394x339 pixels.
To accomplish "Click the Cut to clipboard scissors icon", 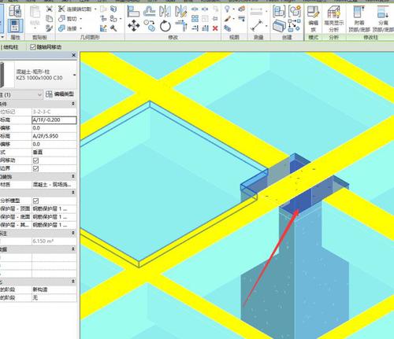I will pos(49,9).
